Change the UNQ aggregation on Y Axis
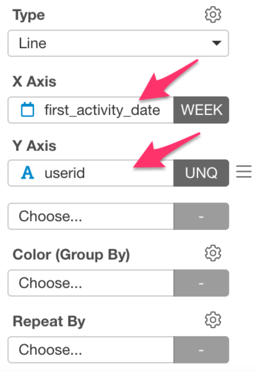The width and height of the screenshot is (257, 372). click(201, 173)
